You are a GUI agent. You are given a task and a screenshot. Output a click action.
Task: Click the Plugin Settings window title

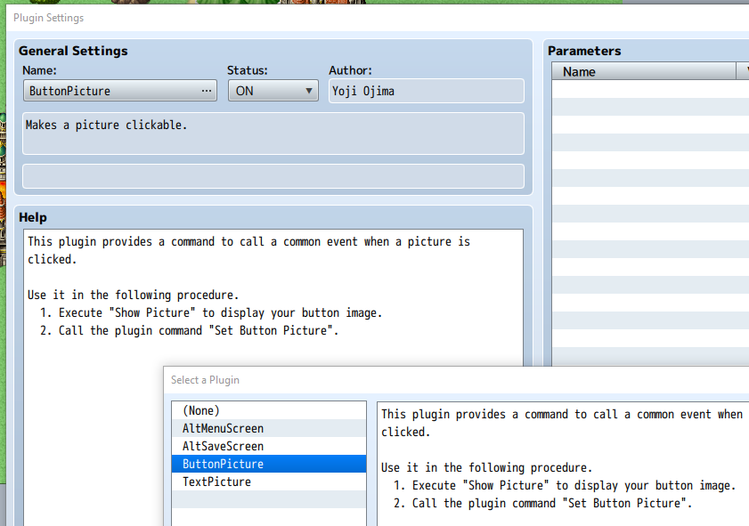pyautogui.click(x=49, y=18)
